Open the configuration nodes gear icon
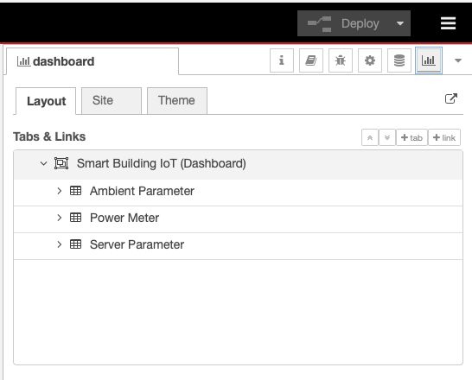This screenshot has width=472, height=380. [x=370, y=60]
